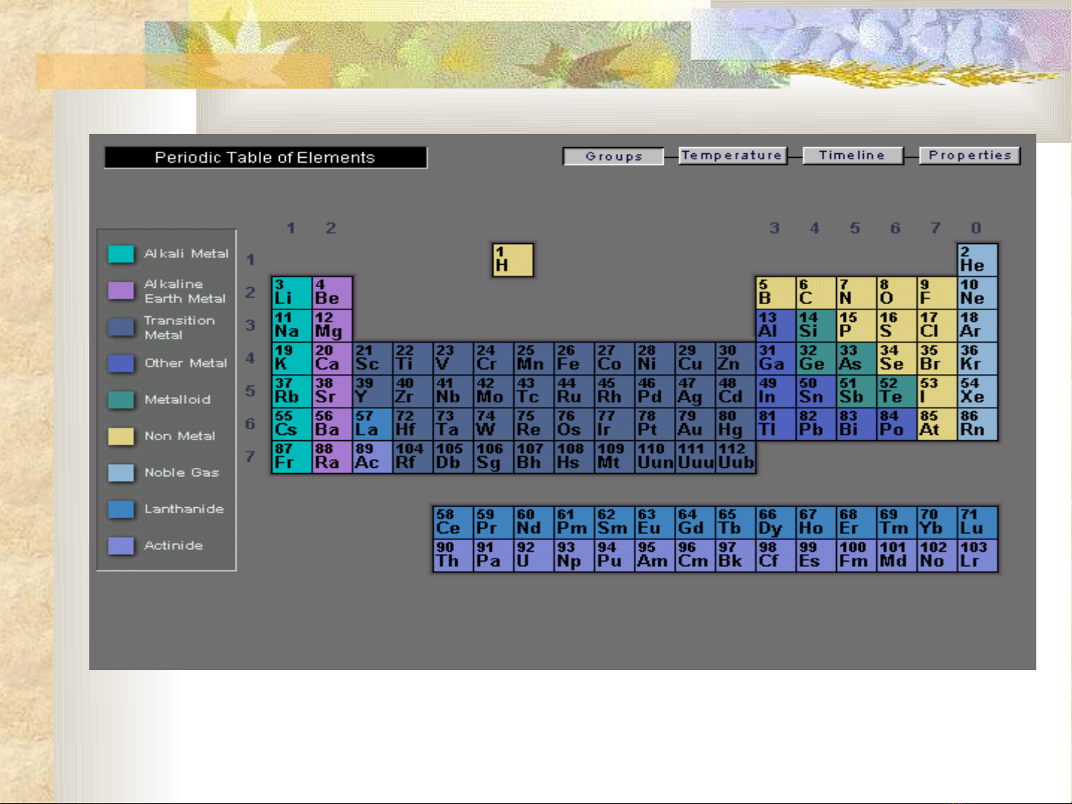Switch to the Groups tab

614,156
